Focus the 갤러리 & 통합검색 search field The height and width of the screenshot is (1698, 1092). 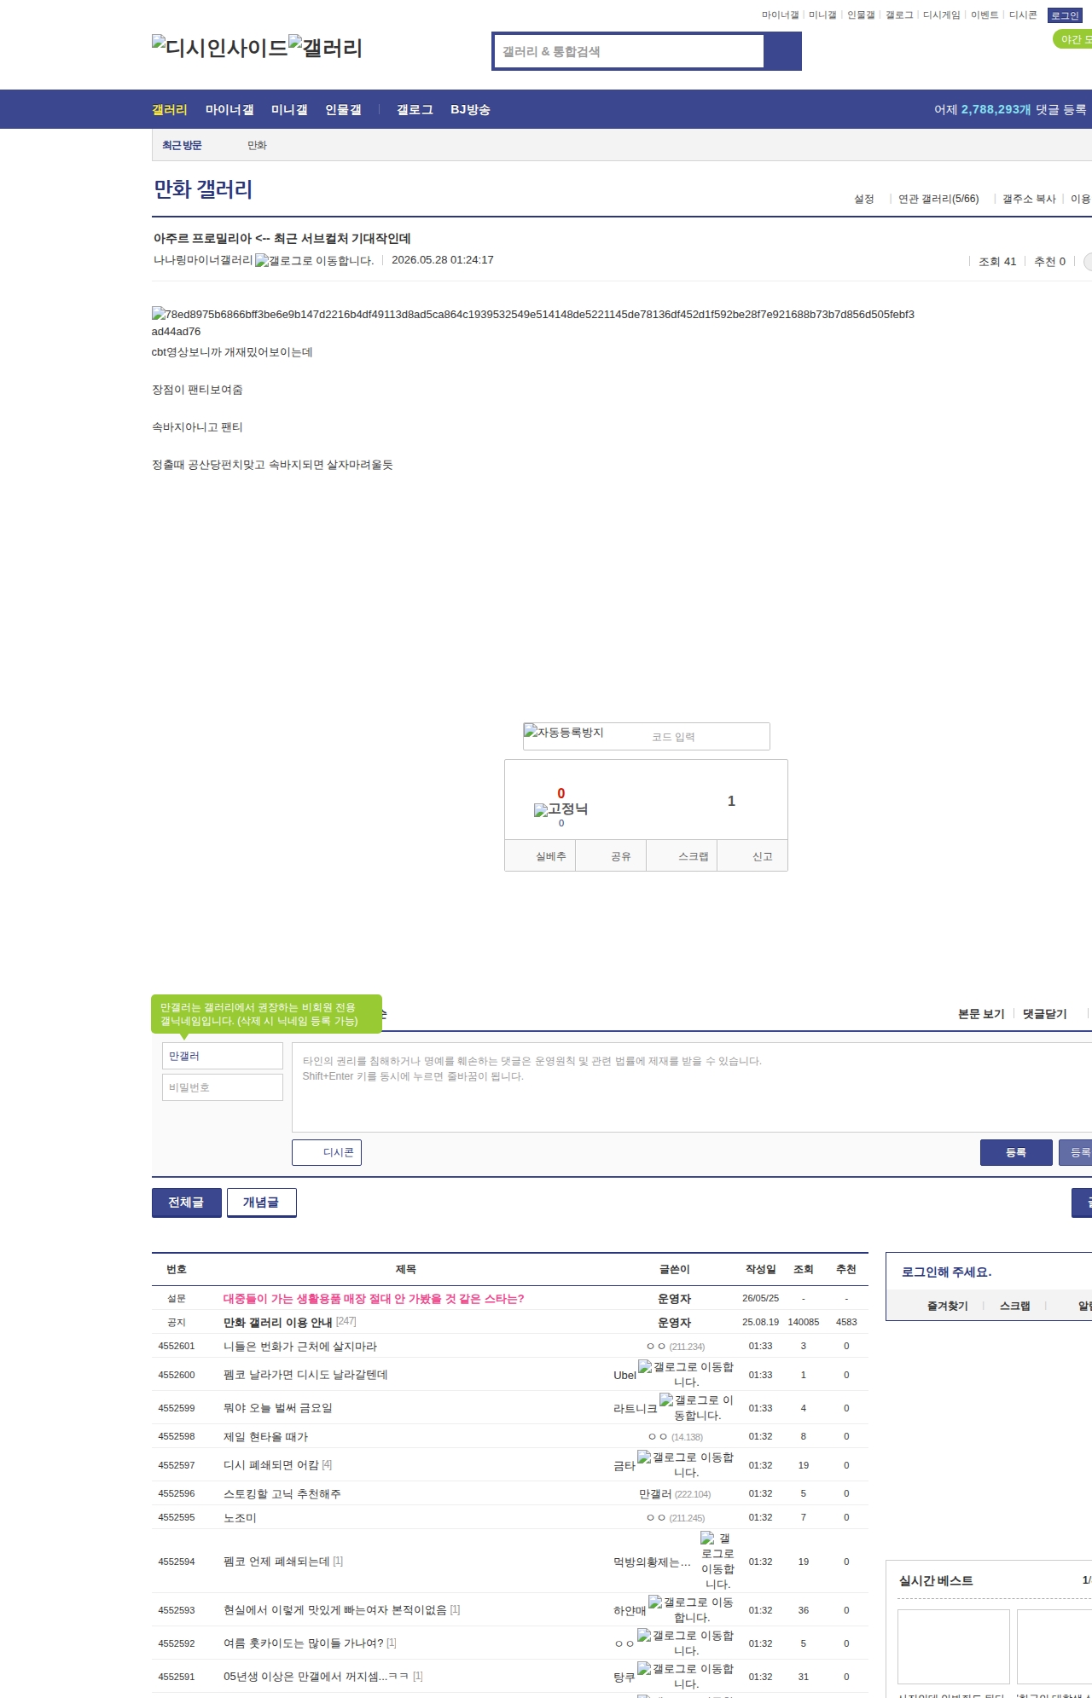point(629,51)
